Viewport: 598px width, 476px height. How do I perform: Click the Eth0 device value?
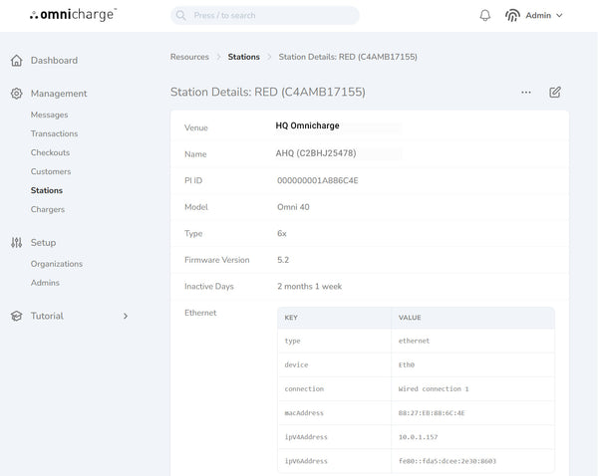click(407, 364)
